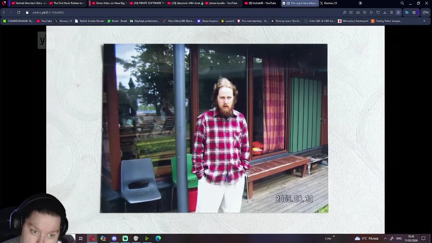Open the Beazt - Beazt bookmark
Image resolution: width=432 pixels, height=243 pixels.
tap(117, 21)
